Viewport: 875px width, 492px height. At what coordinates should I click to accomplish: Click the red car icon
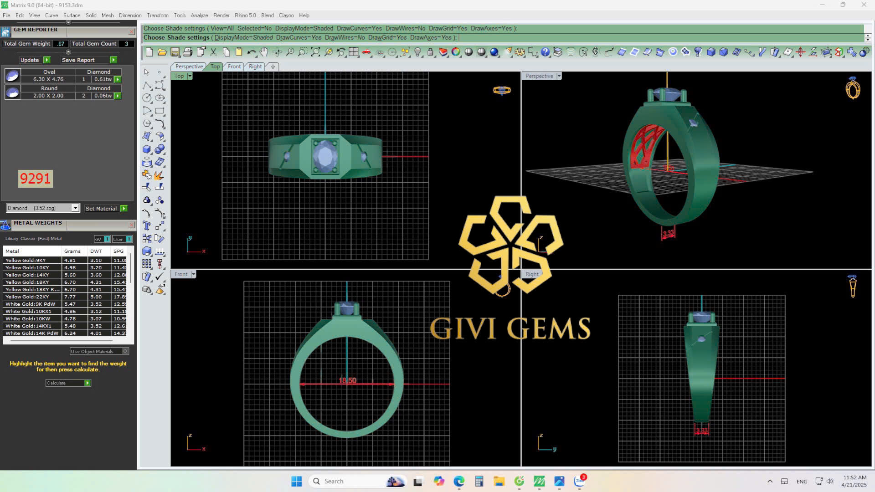[366, 52]
